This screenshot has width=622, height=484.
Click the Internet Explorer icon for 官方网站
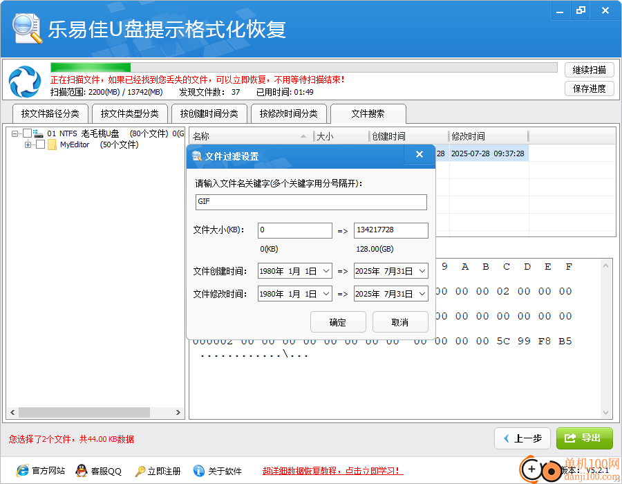point(23,470)
